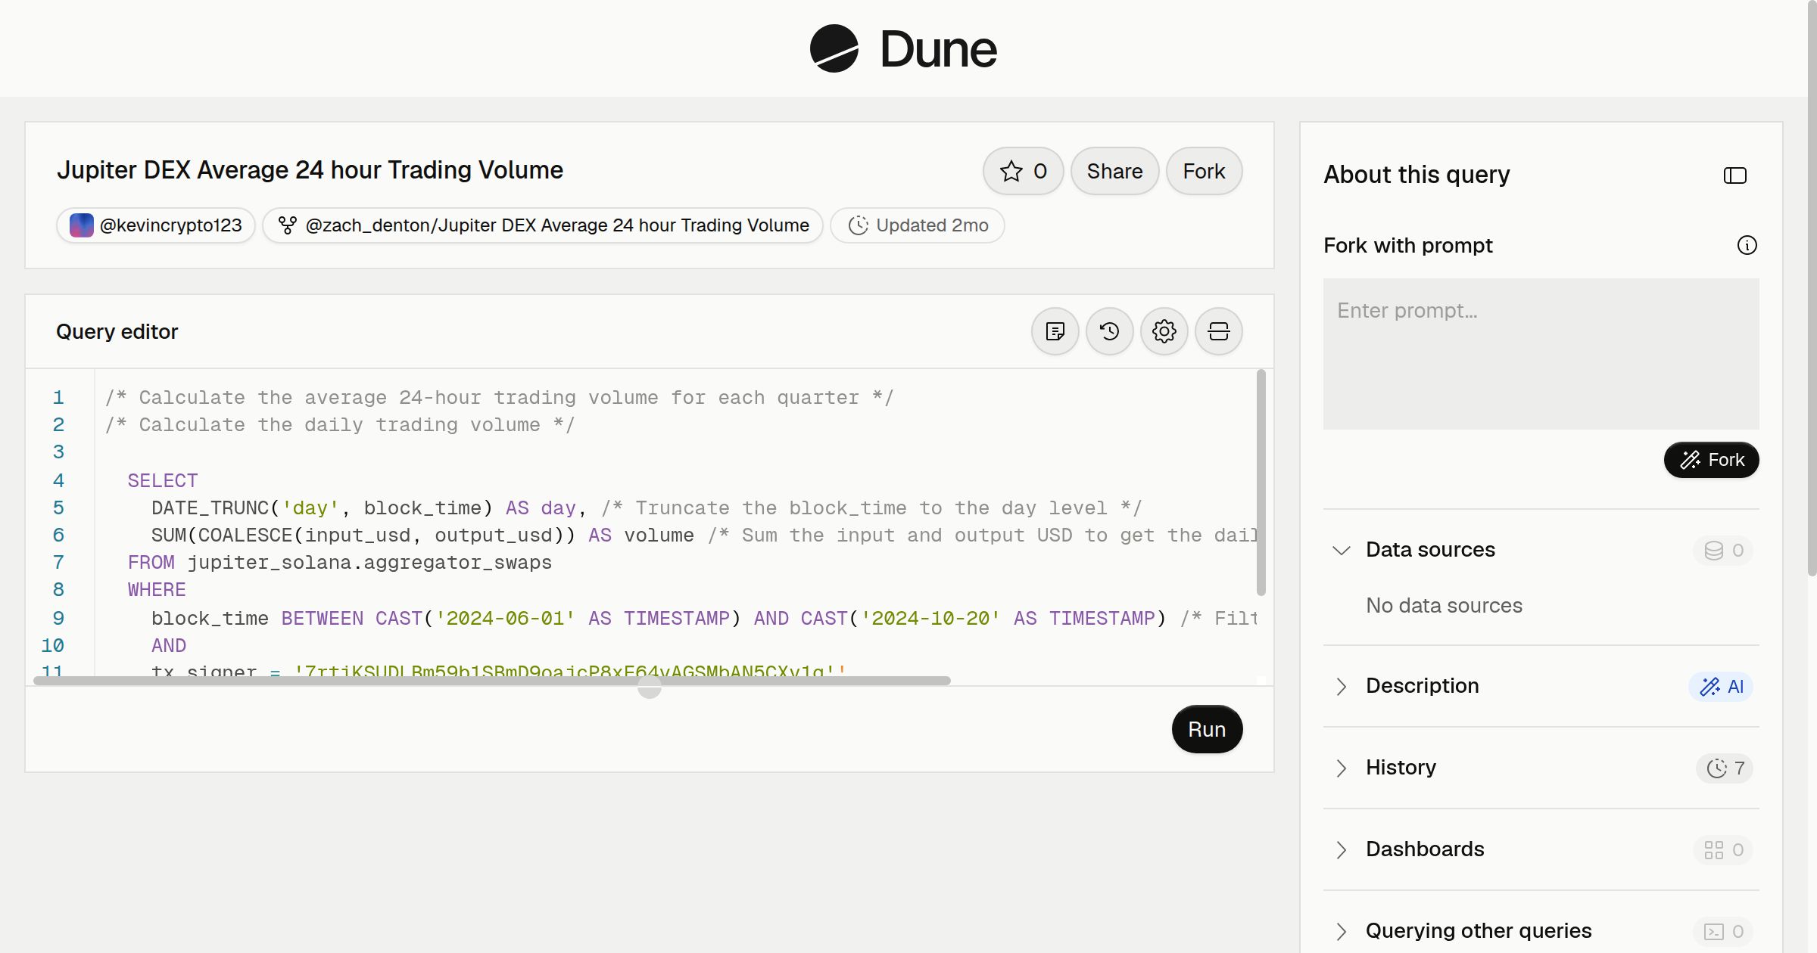Click the 'WHERE' keyword on line 8
The height and width of the screenshot is (953, 1817).
(157, 590)
